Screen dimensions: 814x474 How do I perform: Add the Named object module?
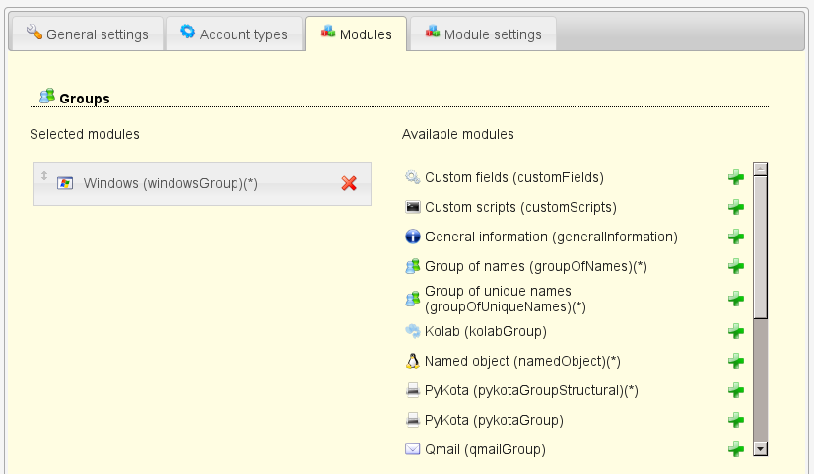coord(735,362)
